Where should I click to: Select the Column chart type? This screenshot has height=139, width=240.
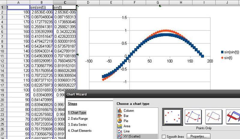pos(128,110)
